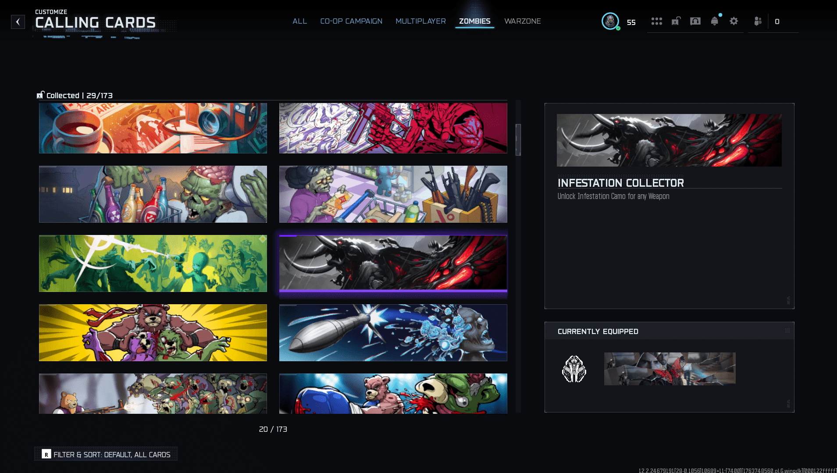Open the settings gear
The image size is (837, 473).
coord(734,21)
